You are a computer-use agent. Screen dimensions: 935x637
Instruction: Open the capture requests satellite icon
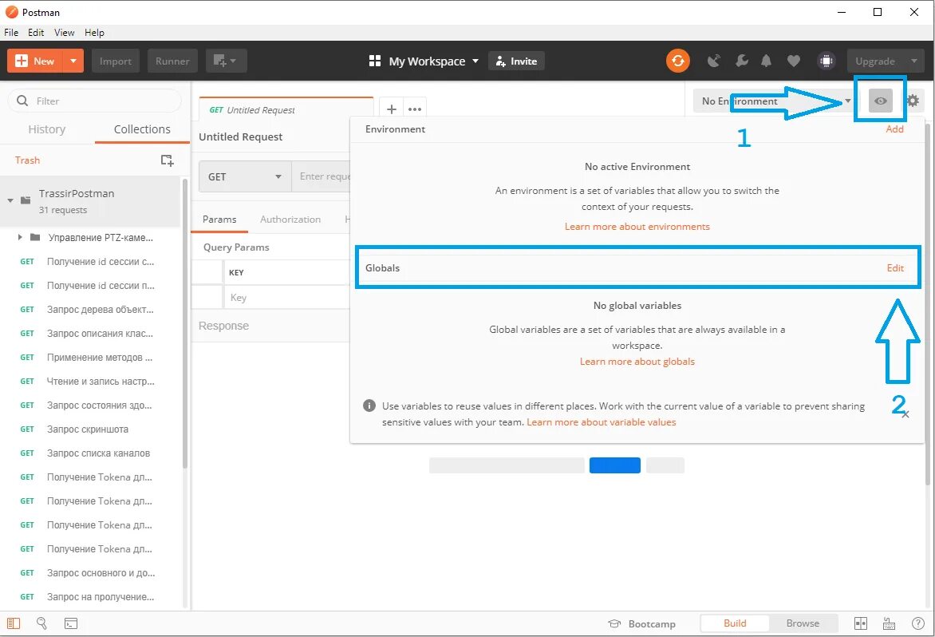[x=713, y=61]
